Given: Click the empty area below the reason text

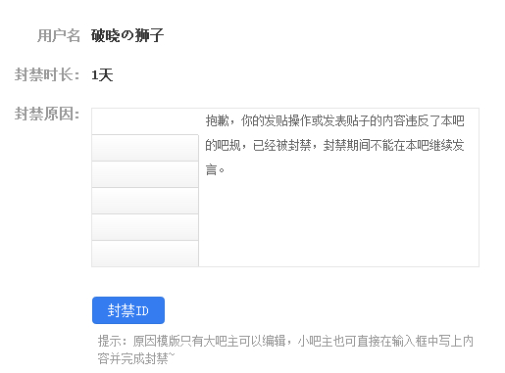Looking at the screenshot, I should pos(338,222).
